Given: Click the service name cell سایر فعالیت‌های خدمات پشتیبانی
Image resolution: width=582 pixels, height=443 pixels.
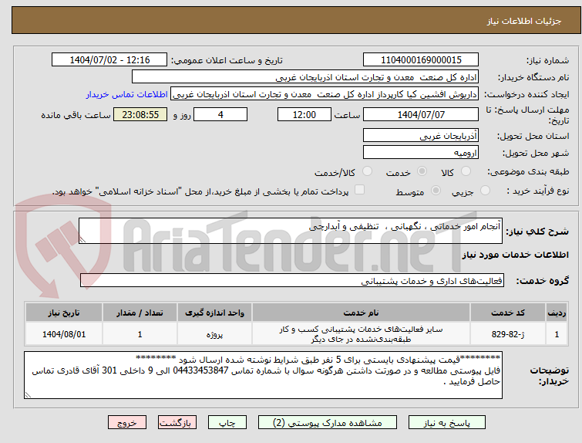Looking at the screenshot, I should tap(362, 334).
